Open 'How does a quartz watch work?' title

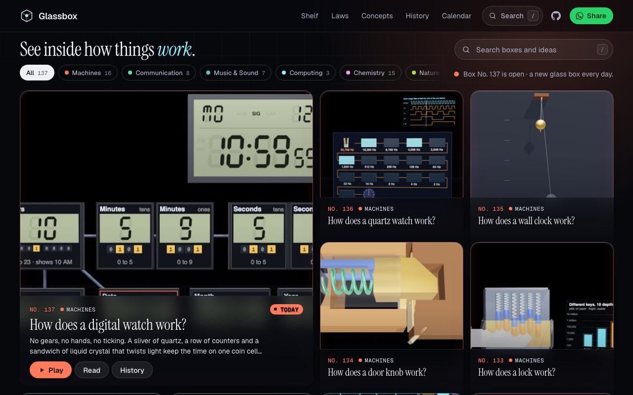point(381,221)
